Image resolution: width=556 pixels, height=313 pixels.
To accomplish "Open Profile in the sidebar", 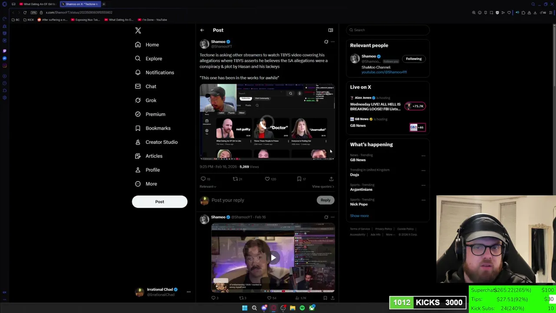I will coord(148,170).
